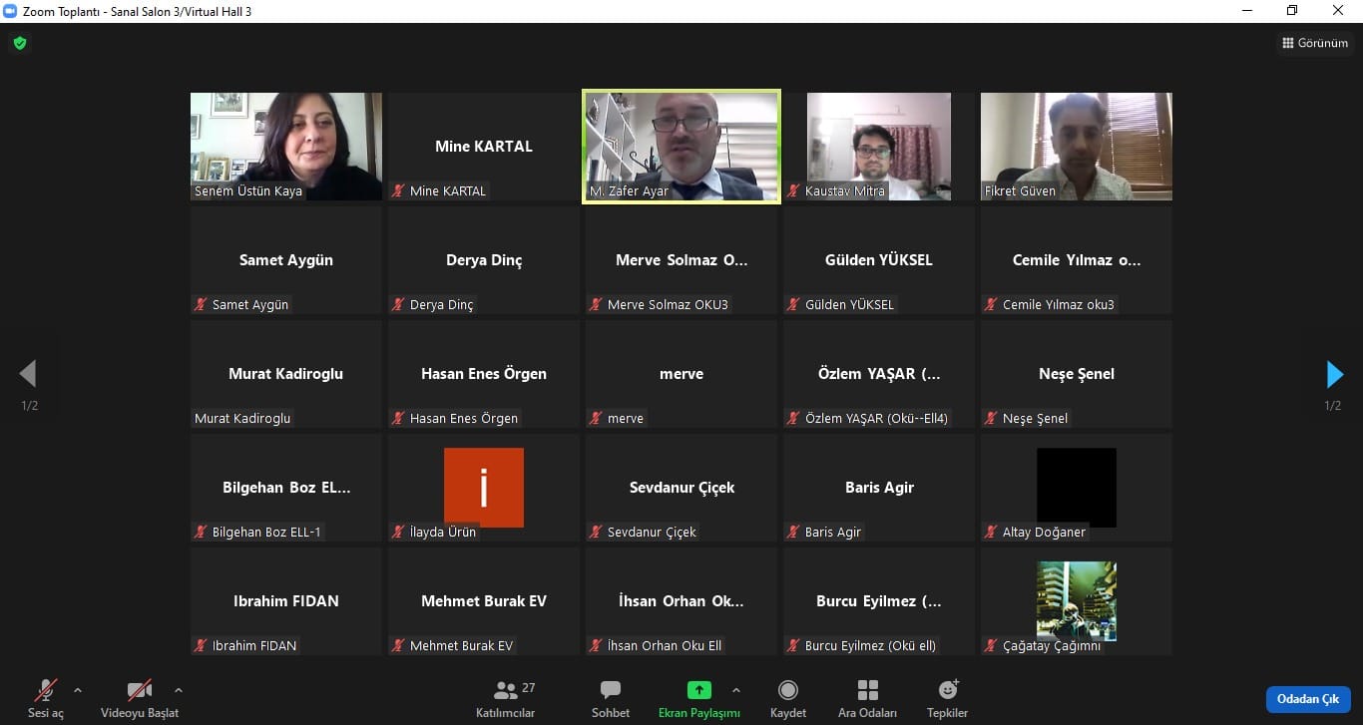Restore down the Zoom window
Image resolution: width=1363 pixels, height=725 pixels.
[x=1292, y=11]
